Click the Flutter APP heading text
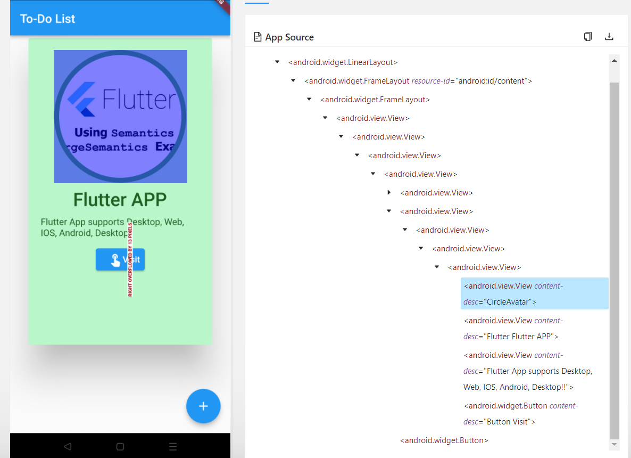631x458 pixels. pos(120,200)
